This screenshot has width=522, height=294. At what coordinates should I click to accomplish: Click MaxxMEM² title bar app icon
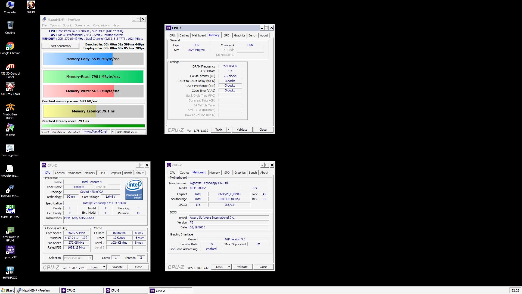pyautogui.click(x=44, y=19)
